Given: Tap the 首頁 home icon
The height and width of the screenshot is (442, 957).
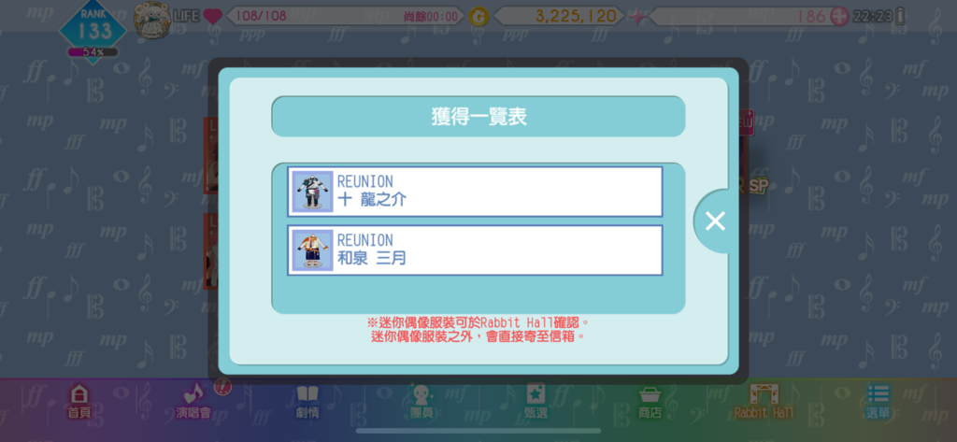Looking at the screenshot, I should pyautogui.click(x=79, y=402).
